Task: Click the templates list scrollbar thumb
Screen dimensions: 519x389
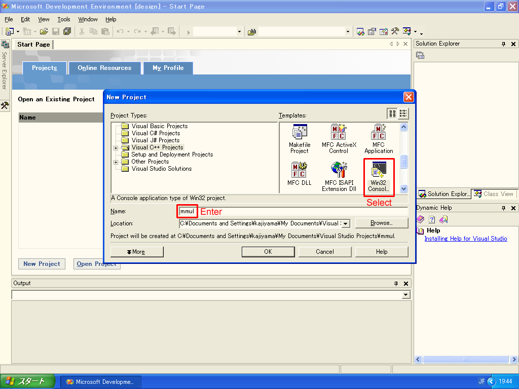Action: click(x=403, y=162)
